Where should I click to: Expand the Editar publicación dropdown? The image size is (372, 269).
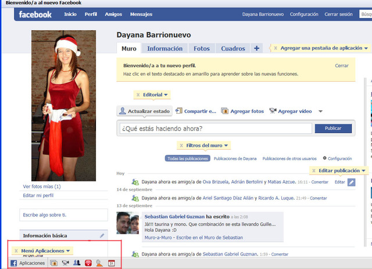click(x=363, y=170)
